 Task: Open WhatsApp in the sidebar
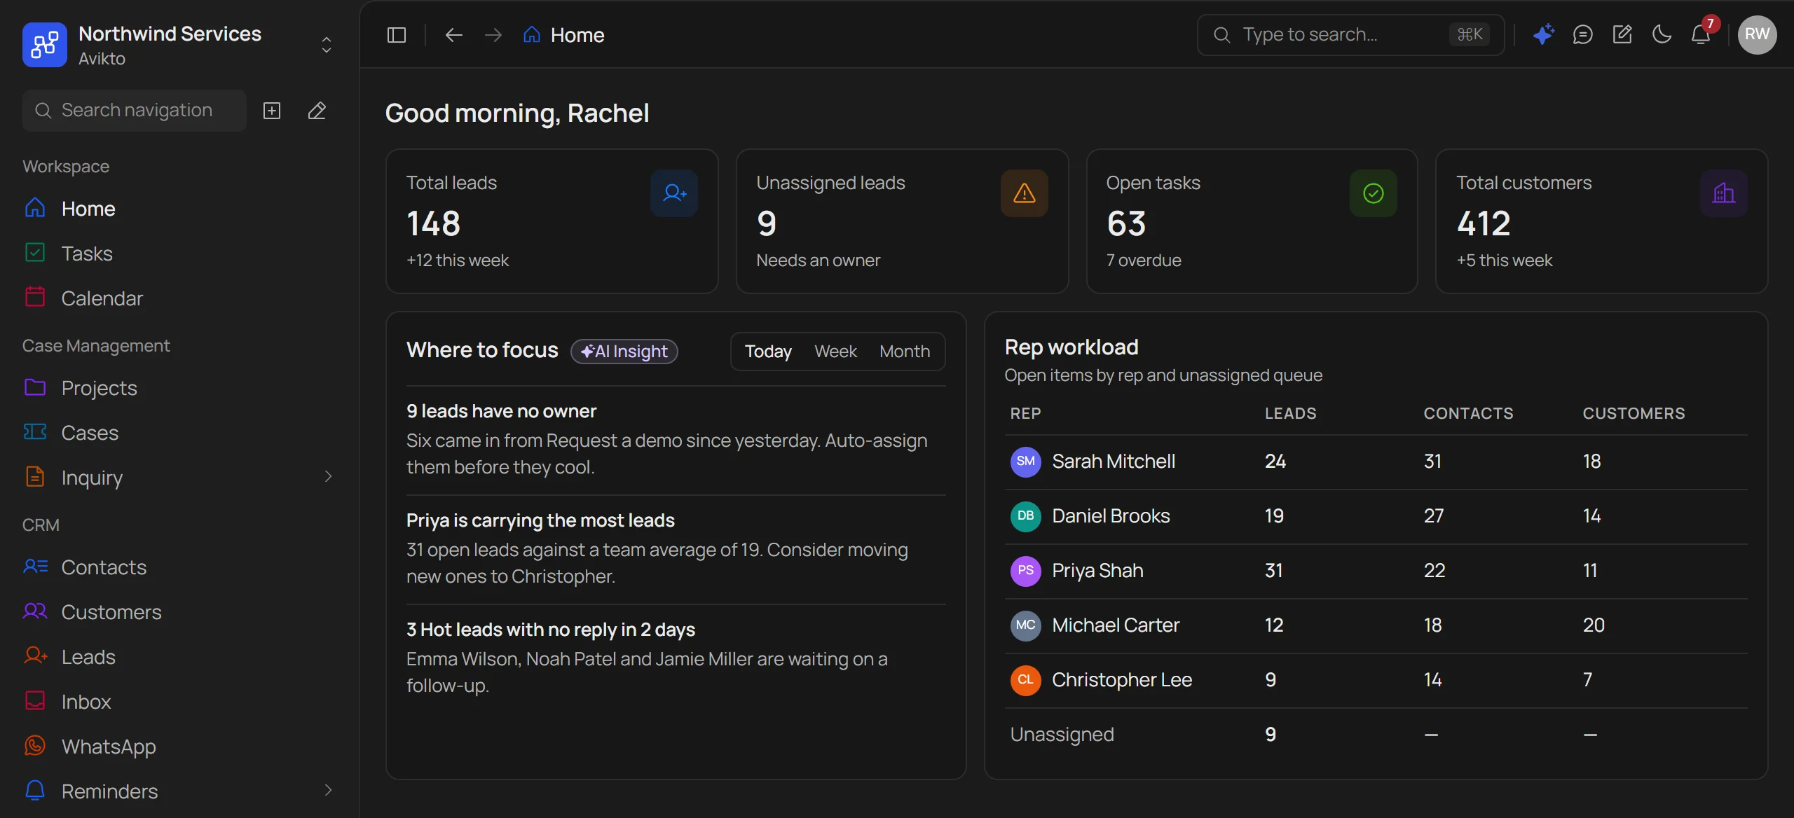[x=179, y=747]
